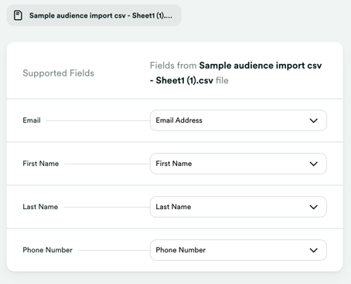
Task: Click the document icon in the file chip
Action: [x=18, y=15]
